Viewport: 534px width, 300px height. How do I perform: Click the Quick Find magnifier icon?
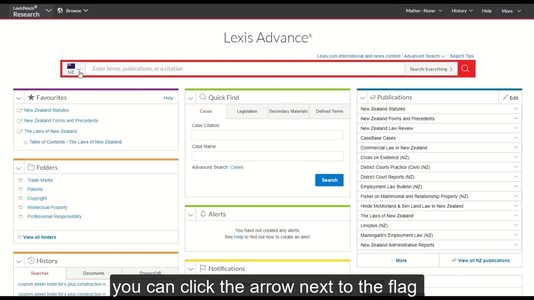[x=203, y=97]
